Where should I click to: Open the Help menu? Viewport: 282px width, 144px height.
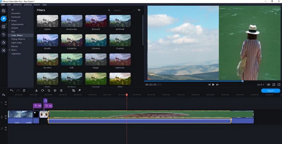coord(45,5)
